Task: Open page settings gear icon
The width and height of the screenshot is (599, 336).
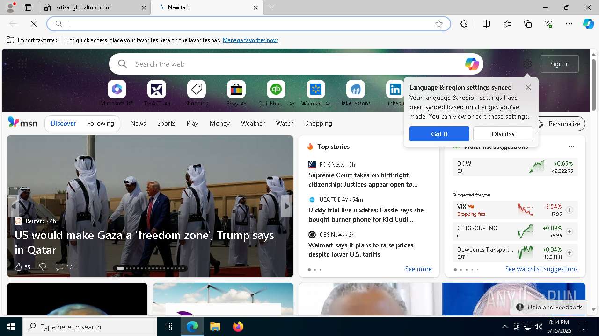Action: (527, 64)
